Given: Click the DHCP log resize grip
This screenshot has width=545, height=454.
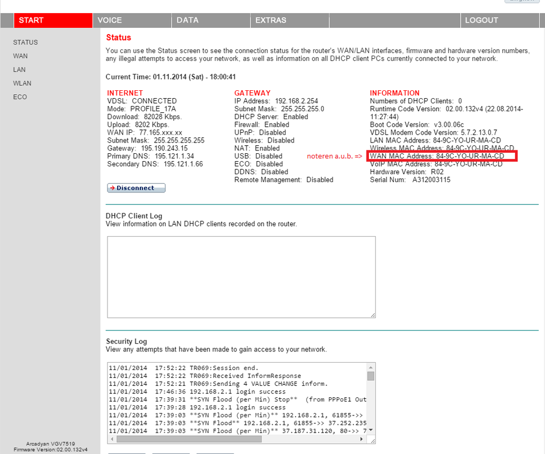Looking at the screenshot, I should 373,315.
